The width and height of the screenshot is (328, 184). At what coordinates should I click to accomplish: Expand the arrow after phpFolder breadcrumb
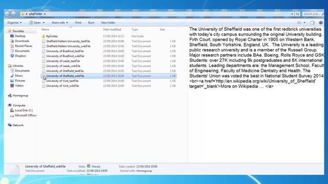(45, 14)
